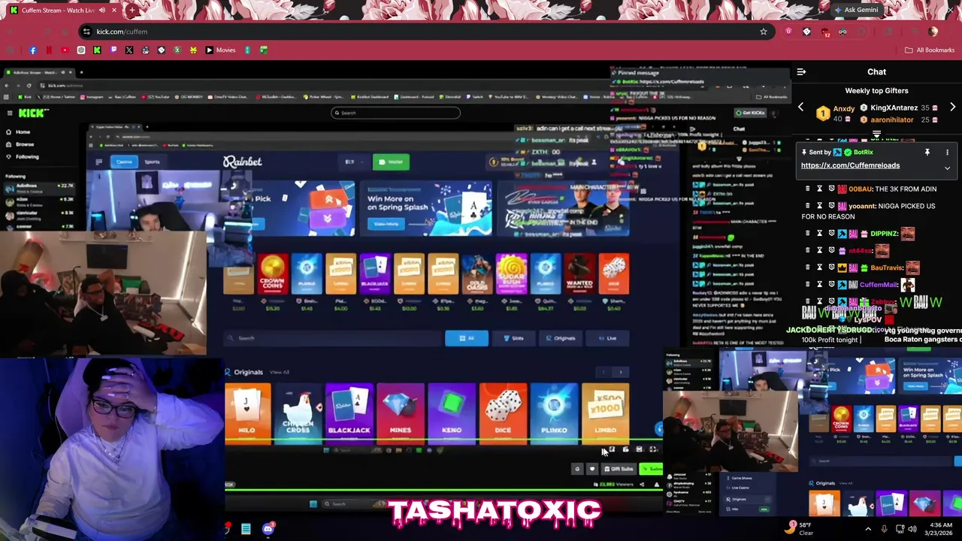Screen dimensions: 962x541
Task: Open pinned message three-dot menu
Action: [947, 153]
